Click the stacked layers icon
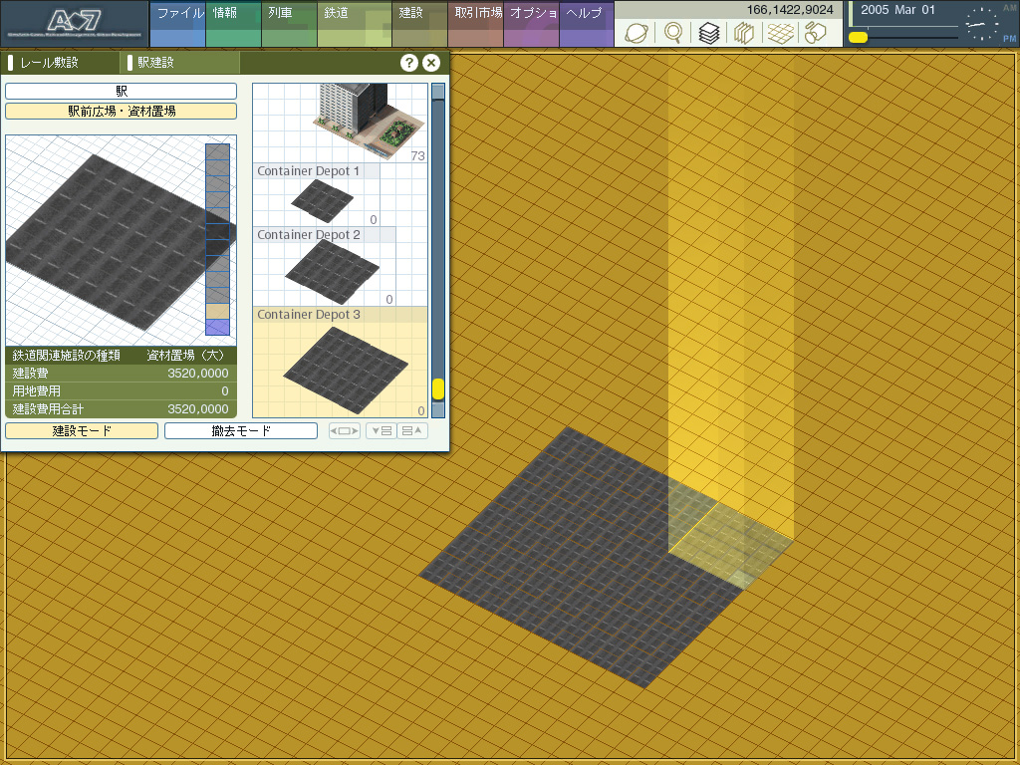Screen dimensions: 1020x765 coord(708,33)
